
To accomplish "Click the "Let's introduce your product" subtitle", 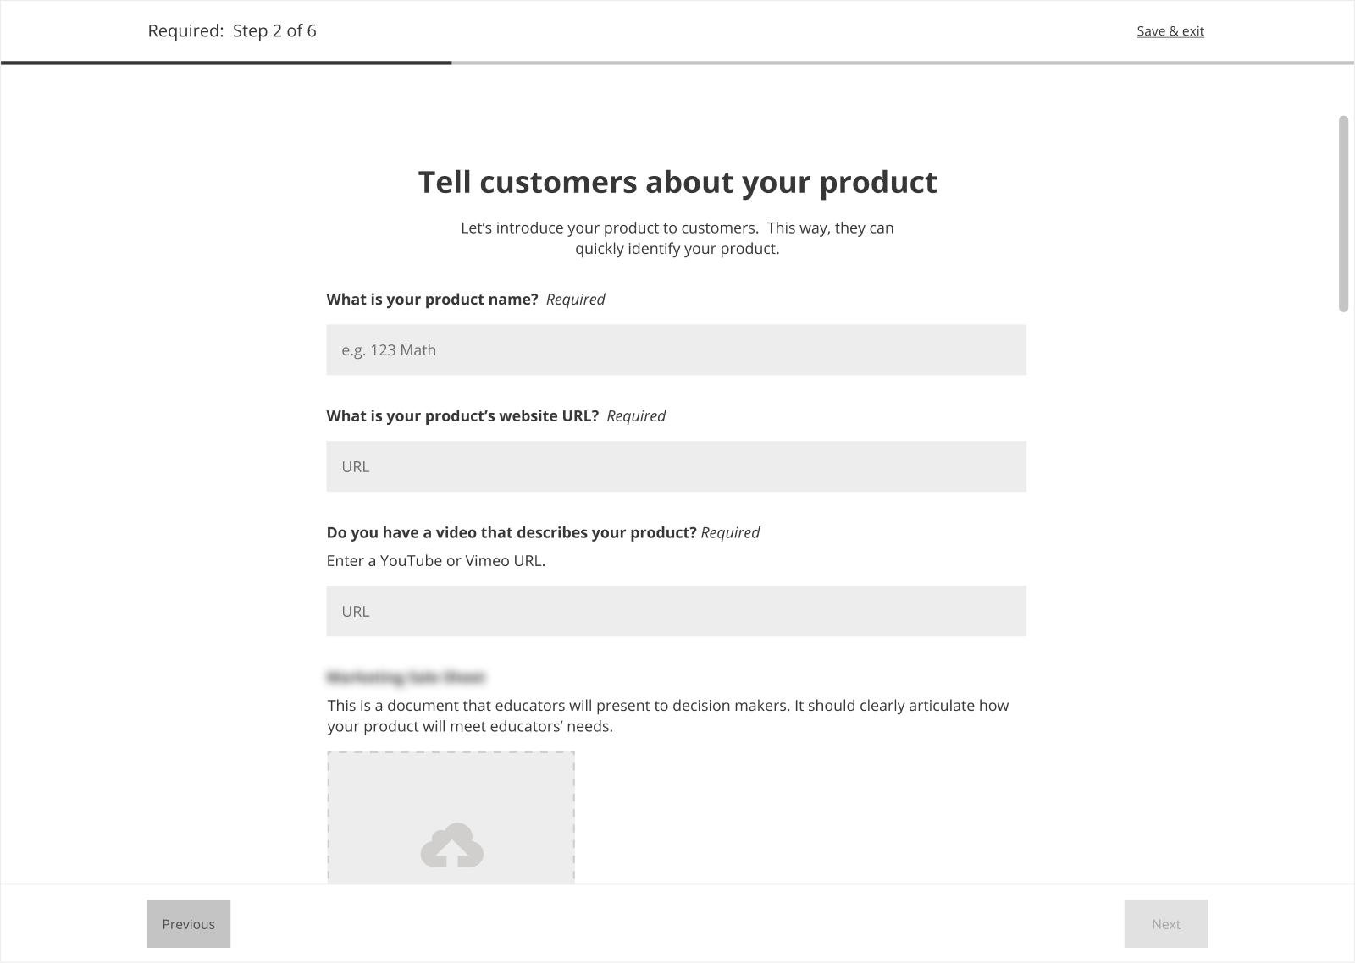I will [x=677, y=239].
